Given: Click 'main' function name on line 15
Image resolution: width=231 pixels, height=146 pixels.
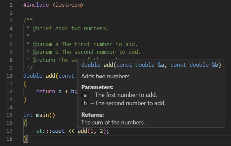Looking at the screenshot, I should 42,115.
